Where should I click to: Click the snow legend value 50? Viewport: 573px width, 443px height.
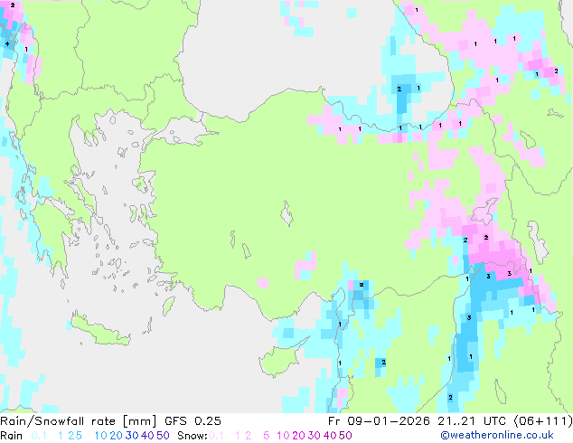pos(345,436)
